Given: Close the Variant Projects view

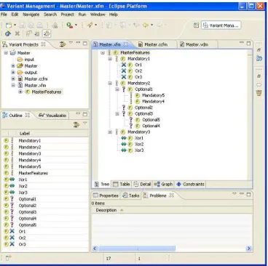Looking at the screenshot, I should [x=43, y=44].
